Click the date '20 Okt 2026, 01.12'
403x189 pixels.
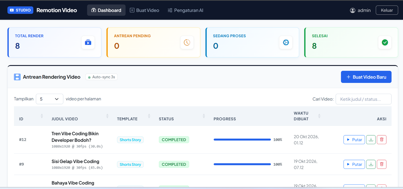306,140
